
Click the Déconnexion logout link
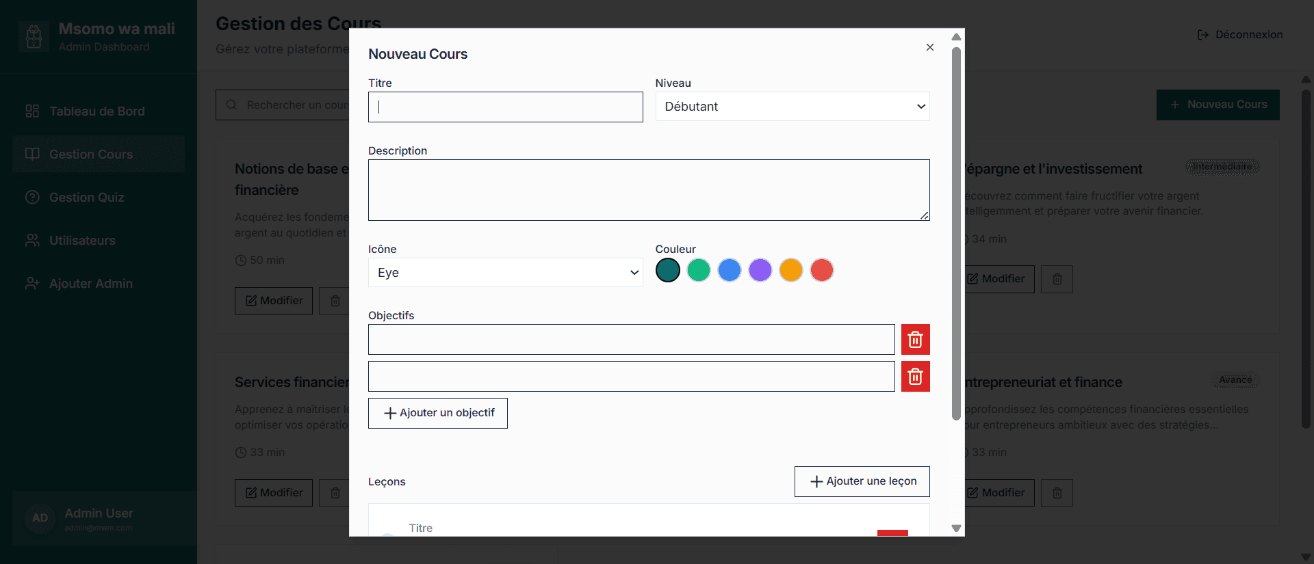pos(1240,35)
